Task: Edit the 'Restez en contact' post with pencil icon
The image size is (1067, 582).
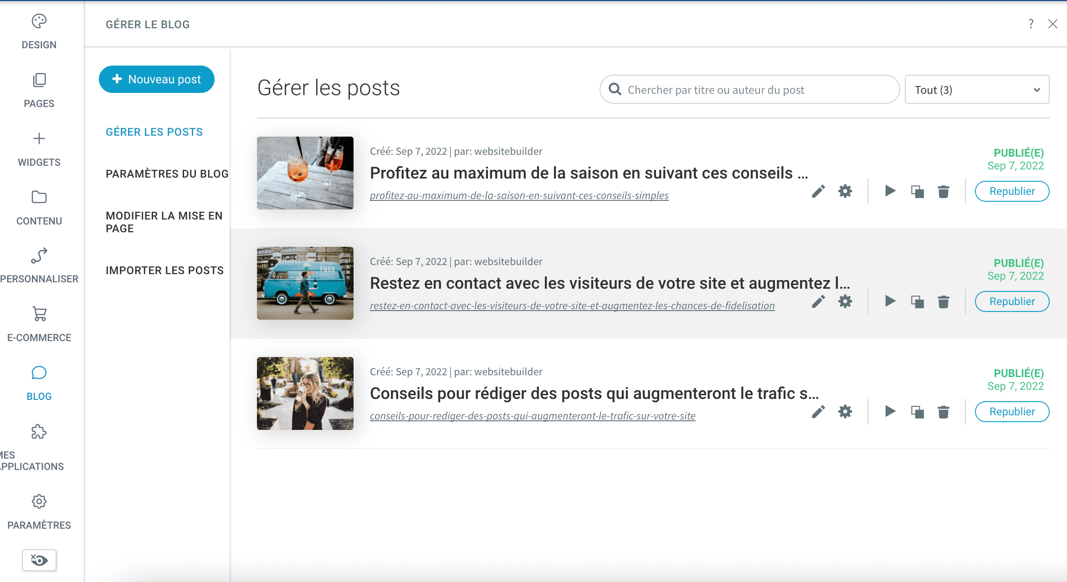Action: [x=818, y=301]
